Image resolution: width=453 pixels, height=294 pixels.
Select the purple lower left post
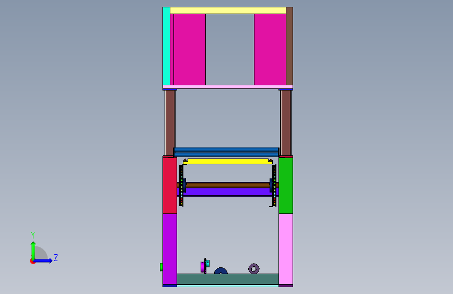170,249
